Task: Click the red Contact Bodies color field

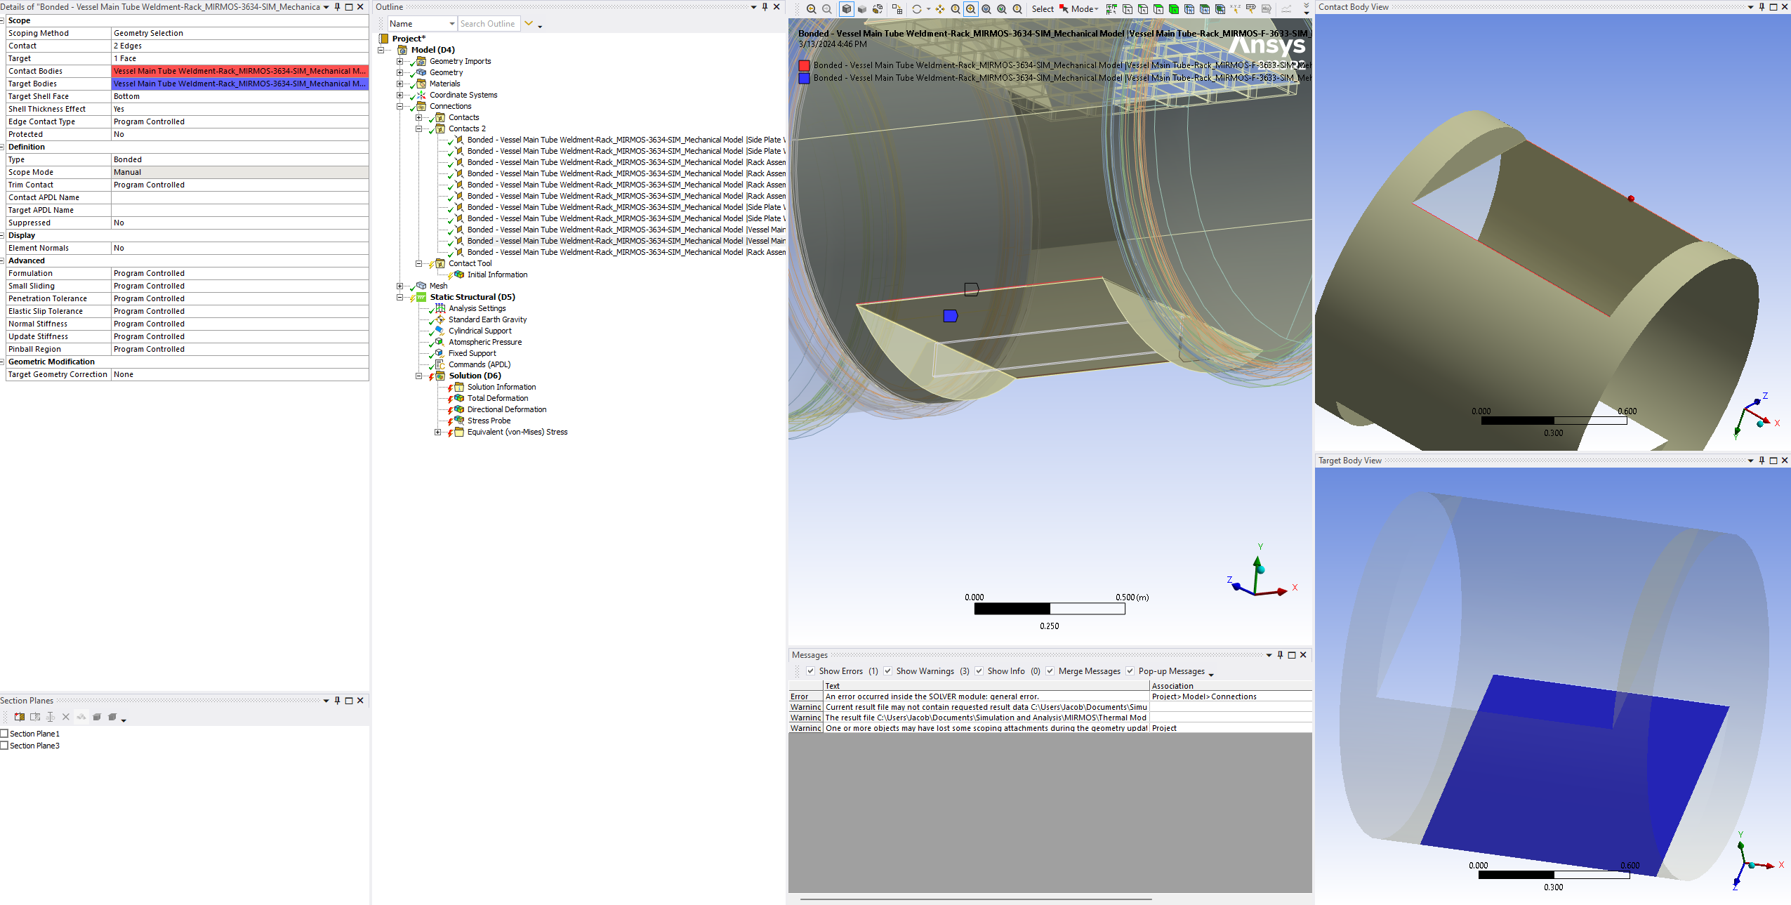Action: [x=240, y=72]
